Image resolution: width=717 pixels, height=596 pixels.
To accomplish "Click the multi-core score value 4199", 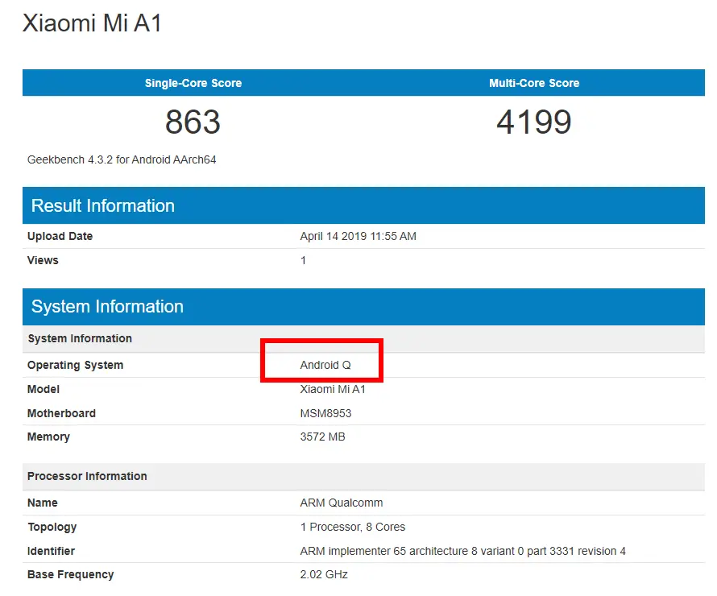I will 534,122.
